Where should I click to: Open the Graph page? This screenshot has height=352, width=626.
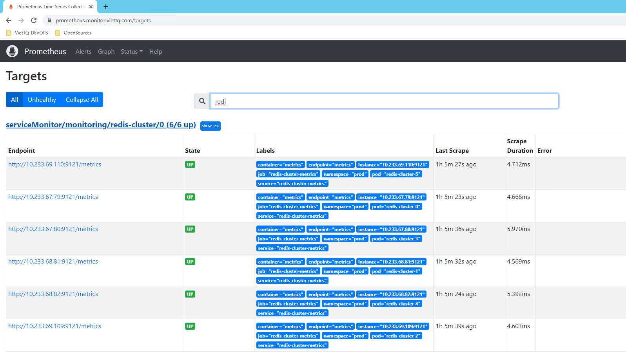[x=106, y=52]
